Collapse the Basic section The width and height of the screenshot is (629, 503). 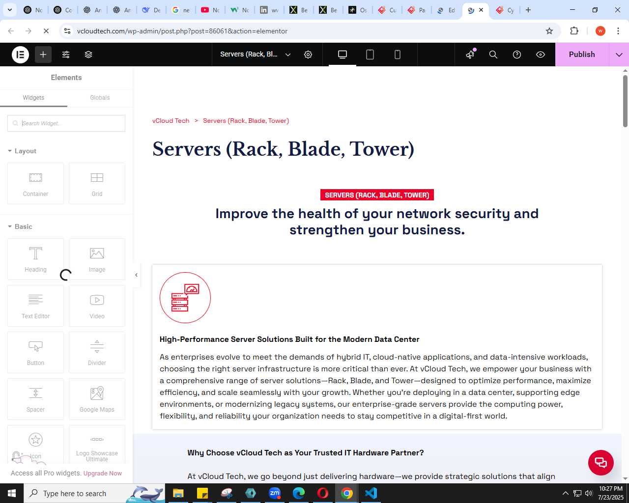[x=20, y=226]
